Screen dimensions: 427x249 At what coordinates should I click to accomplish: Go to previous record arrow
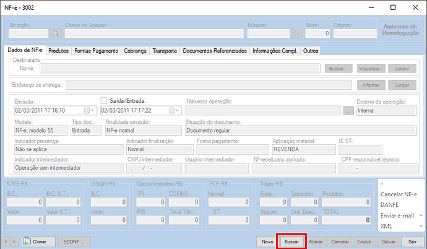(6, 242)
